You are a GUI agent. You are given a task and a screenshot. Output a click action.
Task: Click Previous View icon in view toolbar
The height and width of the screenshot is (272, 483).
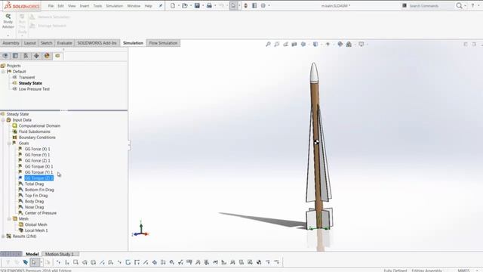point(285,45)
